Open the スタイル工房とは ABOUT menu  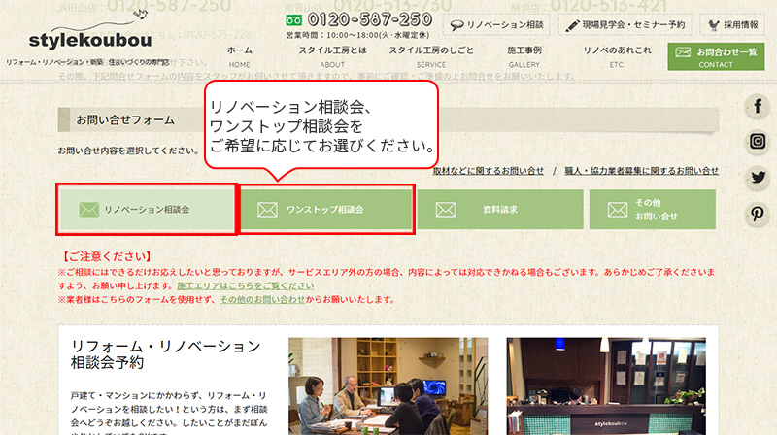(332, 56)
